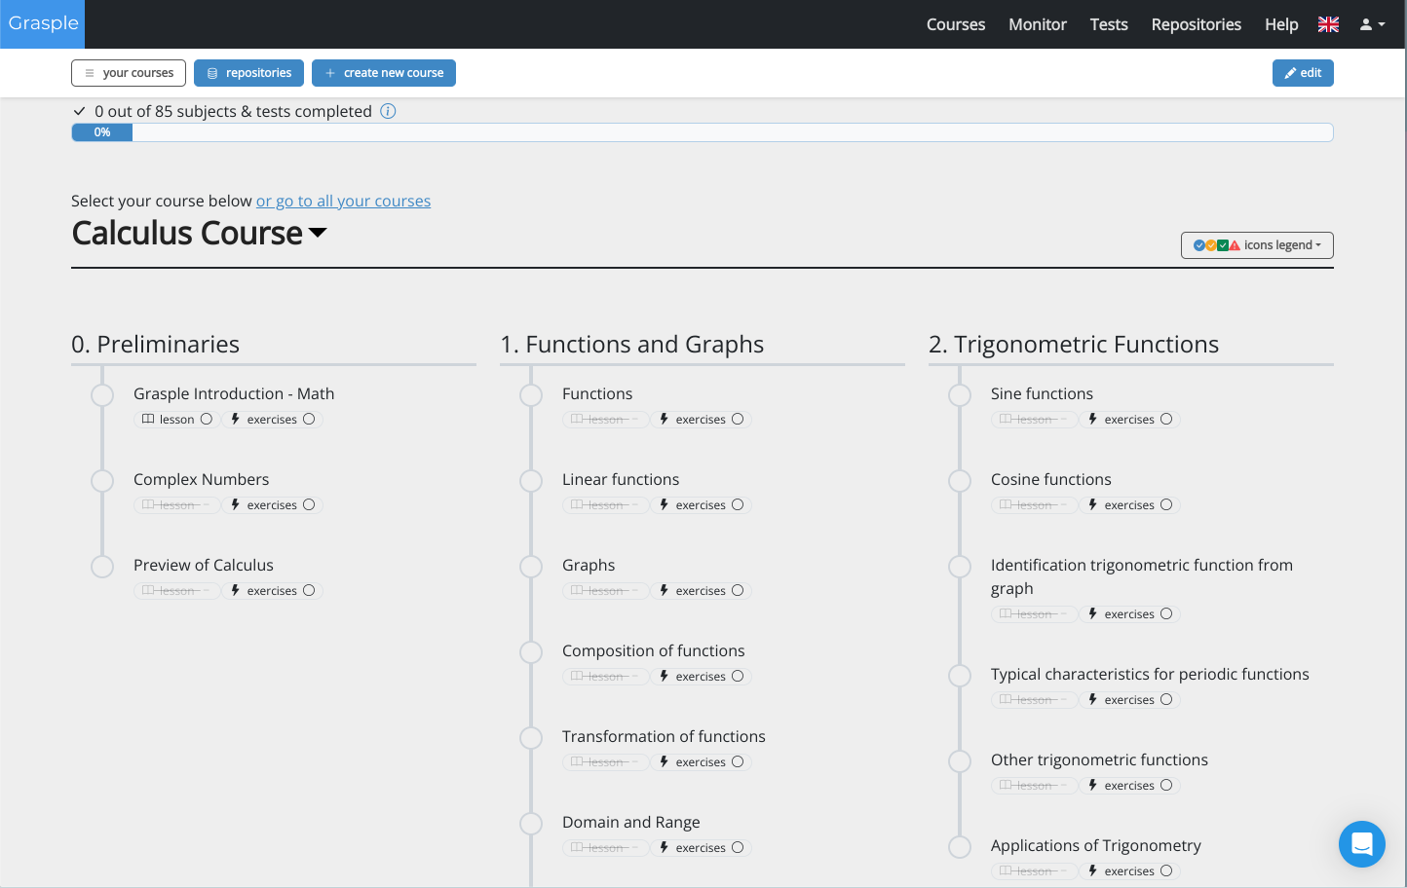Click the completion circle beside Cosine functions exercises
Viewport: 1407px width, 888px height.
click(x=1166, y=504)
